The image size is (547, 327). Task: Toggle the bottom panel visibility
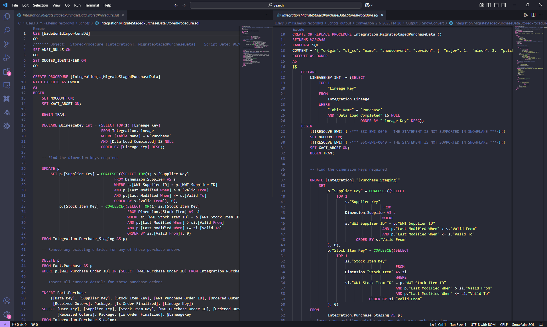pyautogui.click(x=496, y=5)
